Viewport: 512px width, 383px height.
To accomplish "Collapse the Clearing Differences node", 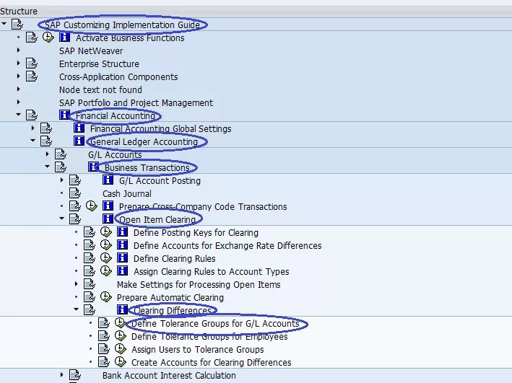I will pyautogui.click(x=76, y=309).
